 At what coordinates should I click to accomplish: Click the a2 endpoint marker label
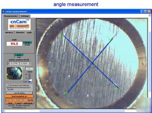click(116, 88)
